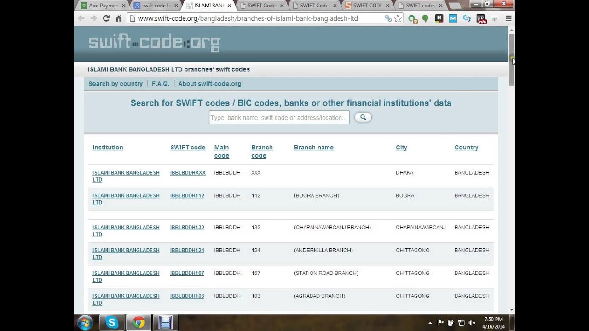The width and height of the screenshot is (589, 331).
Task: Click the chain-link icon in the address bar
Action: (x=388, y=18)
